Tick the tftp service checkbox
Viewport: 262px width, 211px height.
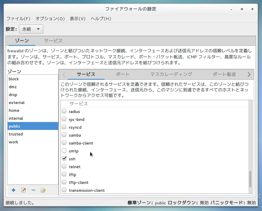pos(64,174)
